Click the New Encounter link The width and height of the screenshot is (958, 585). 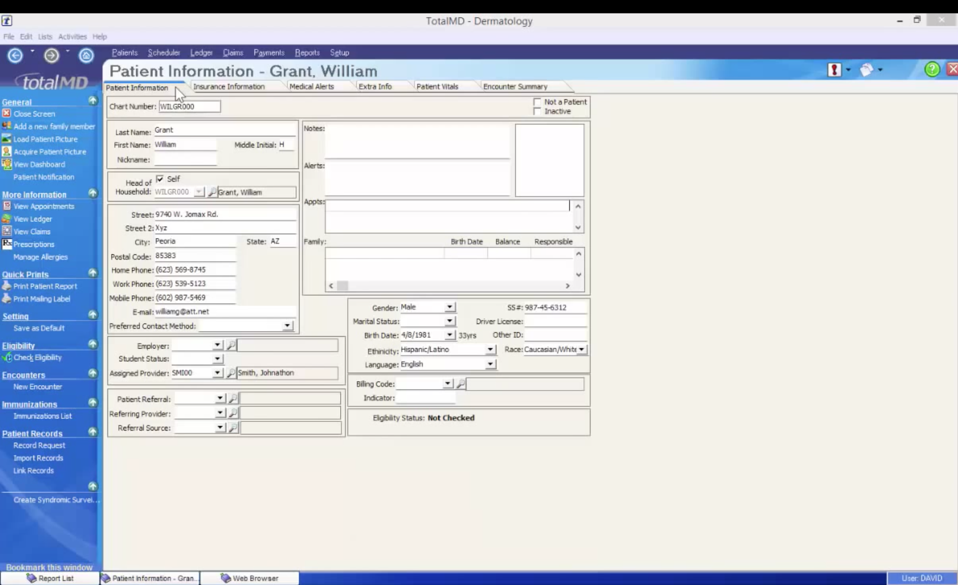click(x=38, y=387)
